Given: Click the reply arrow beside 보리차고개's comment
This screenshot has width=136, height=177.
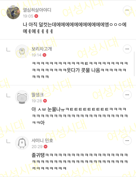Looking at the screenshot, I should pyautogui.click(x=8, y=50).
